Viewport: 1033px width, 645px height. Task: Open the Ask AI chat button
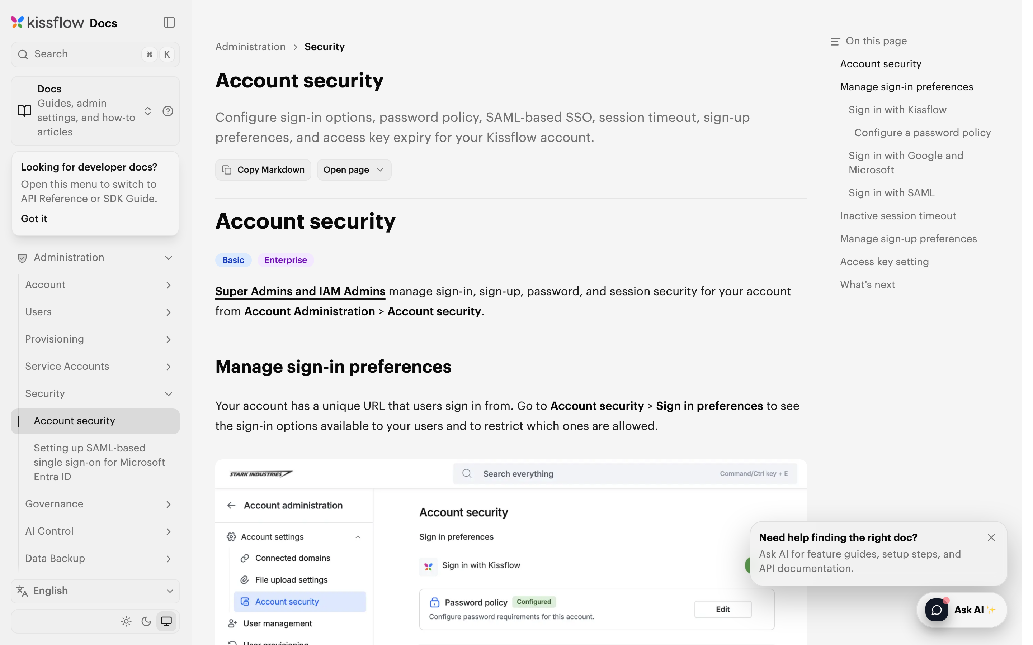(961, 610)
